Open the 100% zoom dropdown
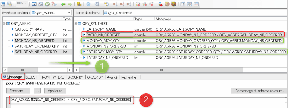This screenshot has height=108, width=288. point(22,4)
